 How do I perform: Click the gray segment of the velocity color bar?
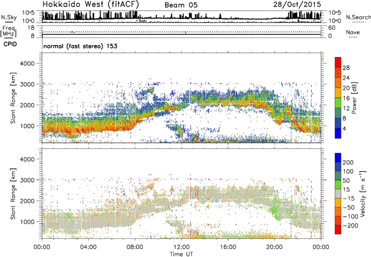pyautogui.click(x=338, y=193)
